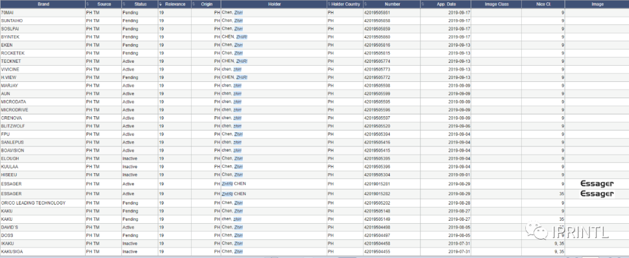Click the sort icon beside Holder Country header
The image size is (629, 258).
coord(329,4)
